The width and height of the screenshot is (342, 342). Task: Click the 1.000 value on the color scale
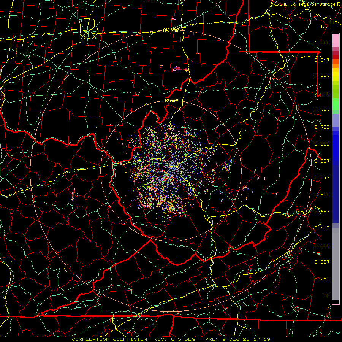click(x=322, y=43)
